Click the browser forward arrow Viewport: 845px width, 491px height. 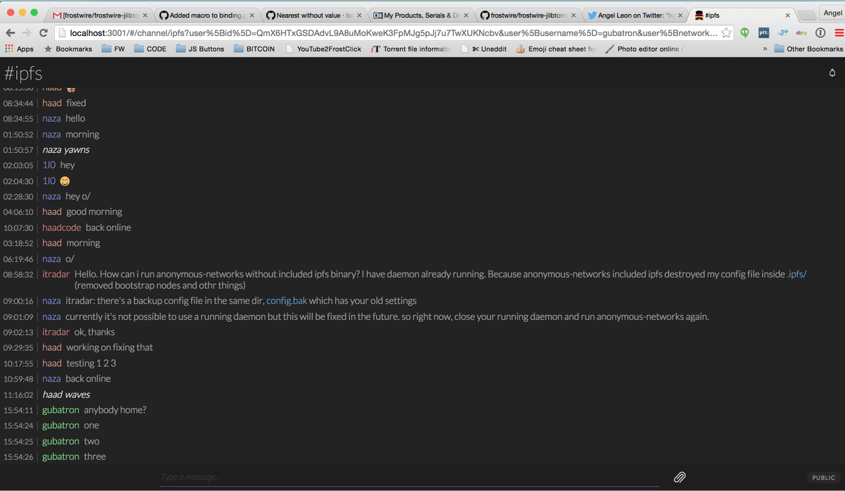(x=27, y=32)
